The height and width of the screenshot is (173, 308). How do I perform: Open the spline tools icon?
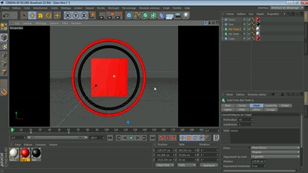[x=137, y=15]
